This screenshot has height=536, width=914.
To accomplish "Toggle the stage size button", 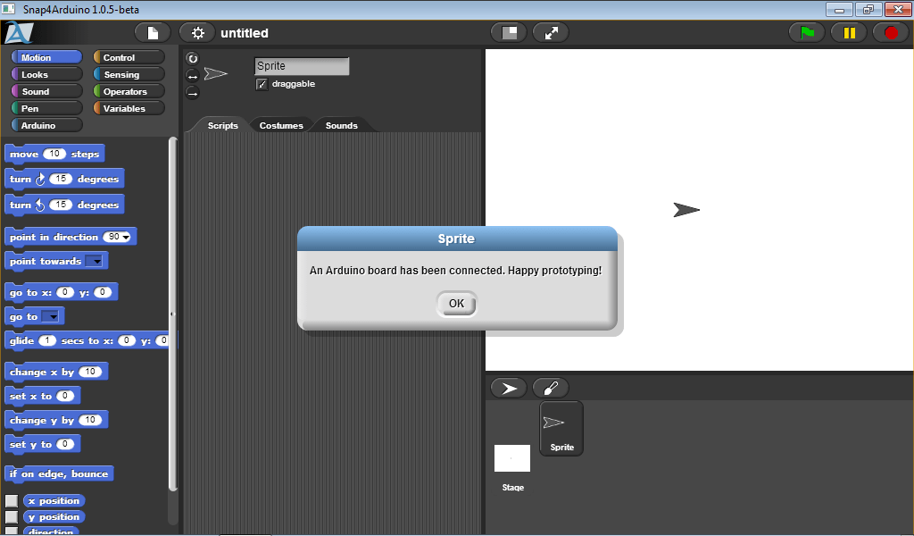I will [509, 33].
